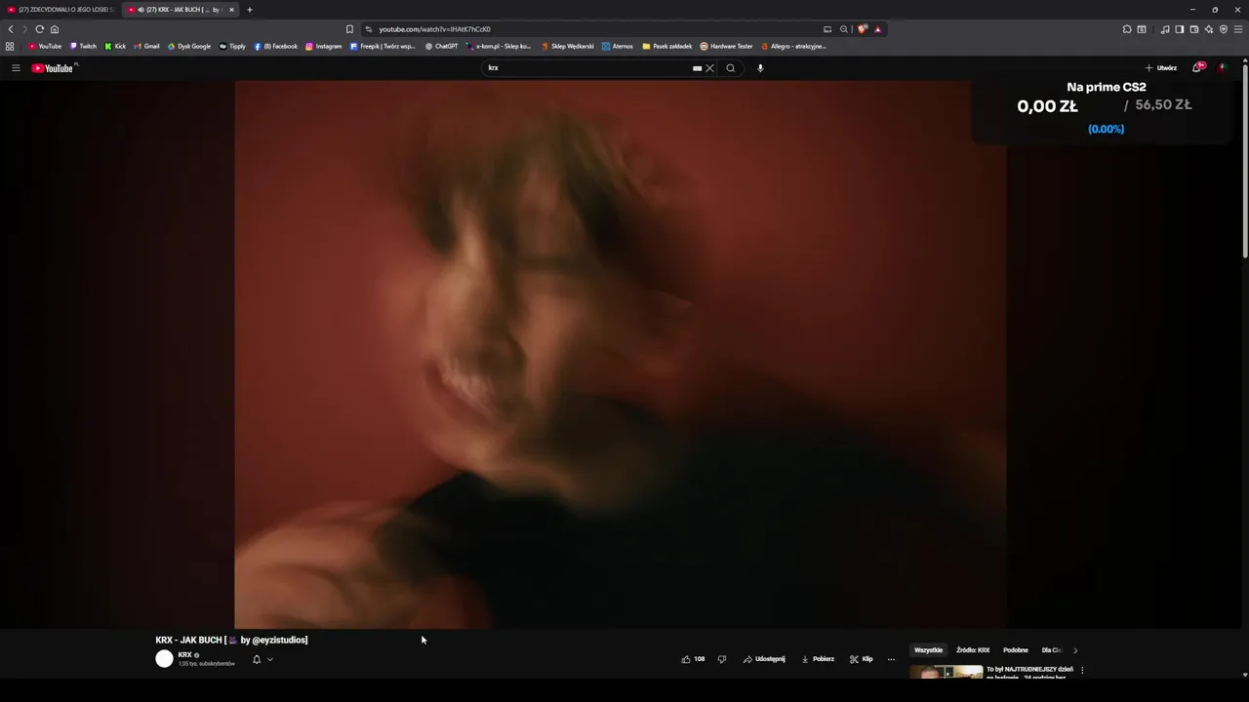Click the playing video area

[620, 354]
